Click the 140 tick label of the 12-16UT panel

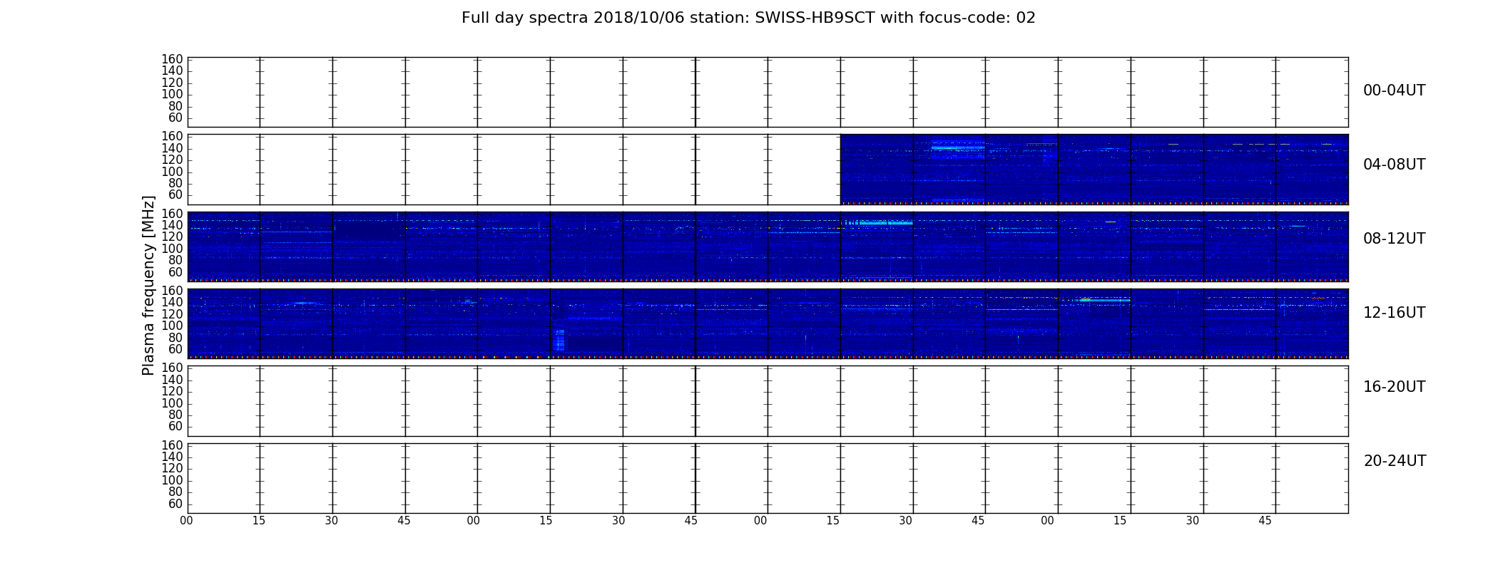pos(173,302)
